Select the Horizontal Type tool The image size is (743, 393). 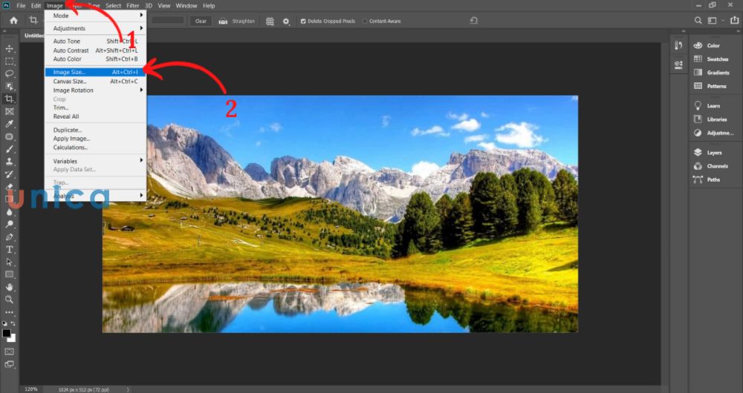click(10, 249)
